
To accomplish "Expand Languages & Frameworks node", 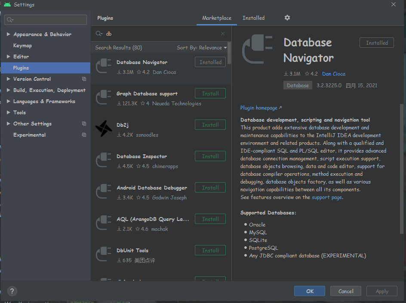I will click(x=8, y=101).
